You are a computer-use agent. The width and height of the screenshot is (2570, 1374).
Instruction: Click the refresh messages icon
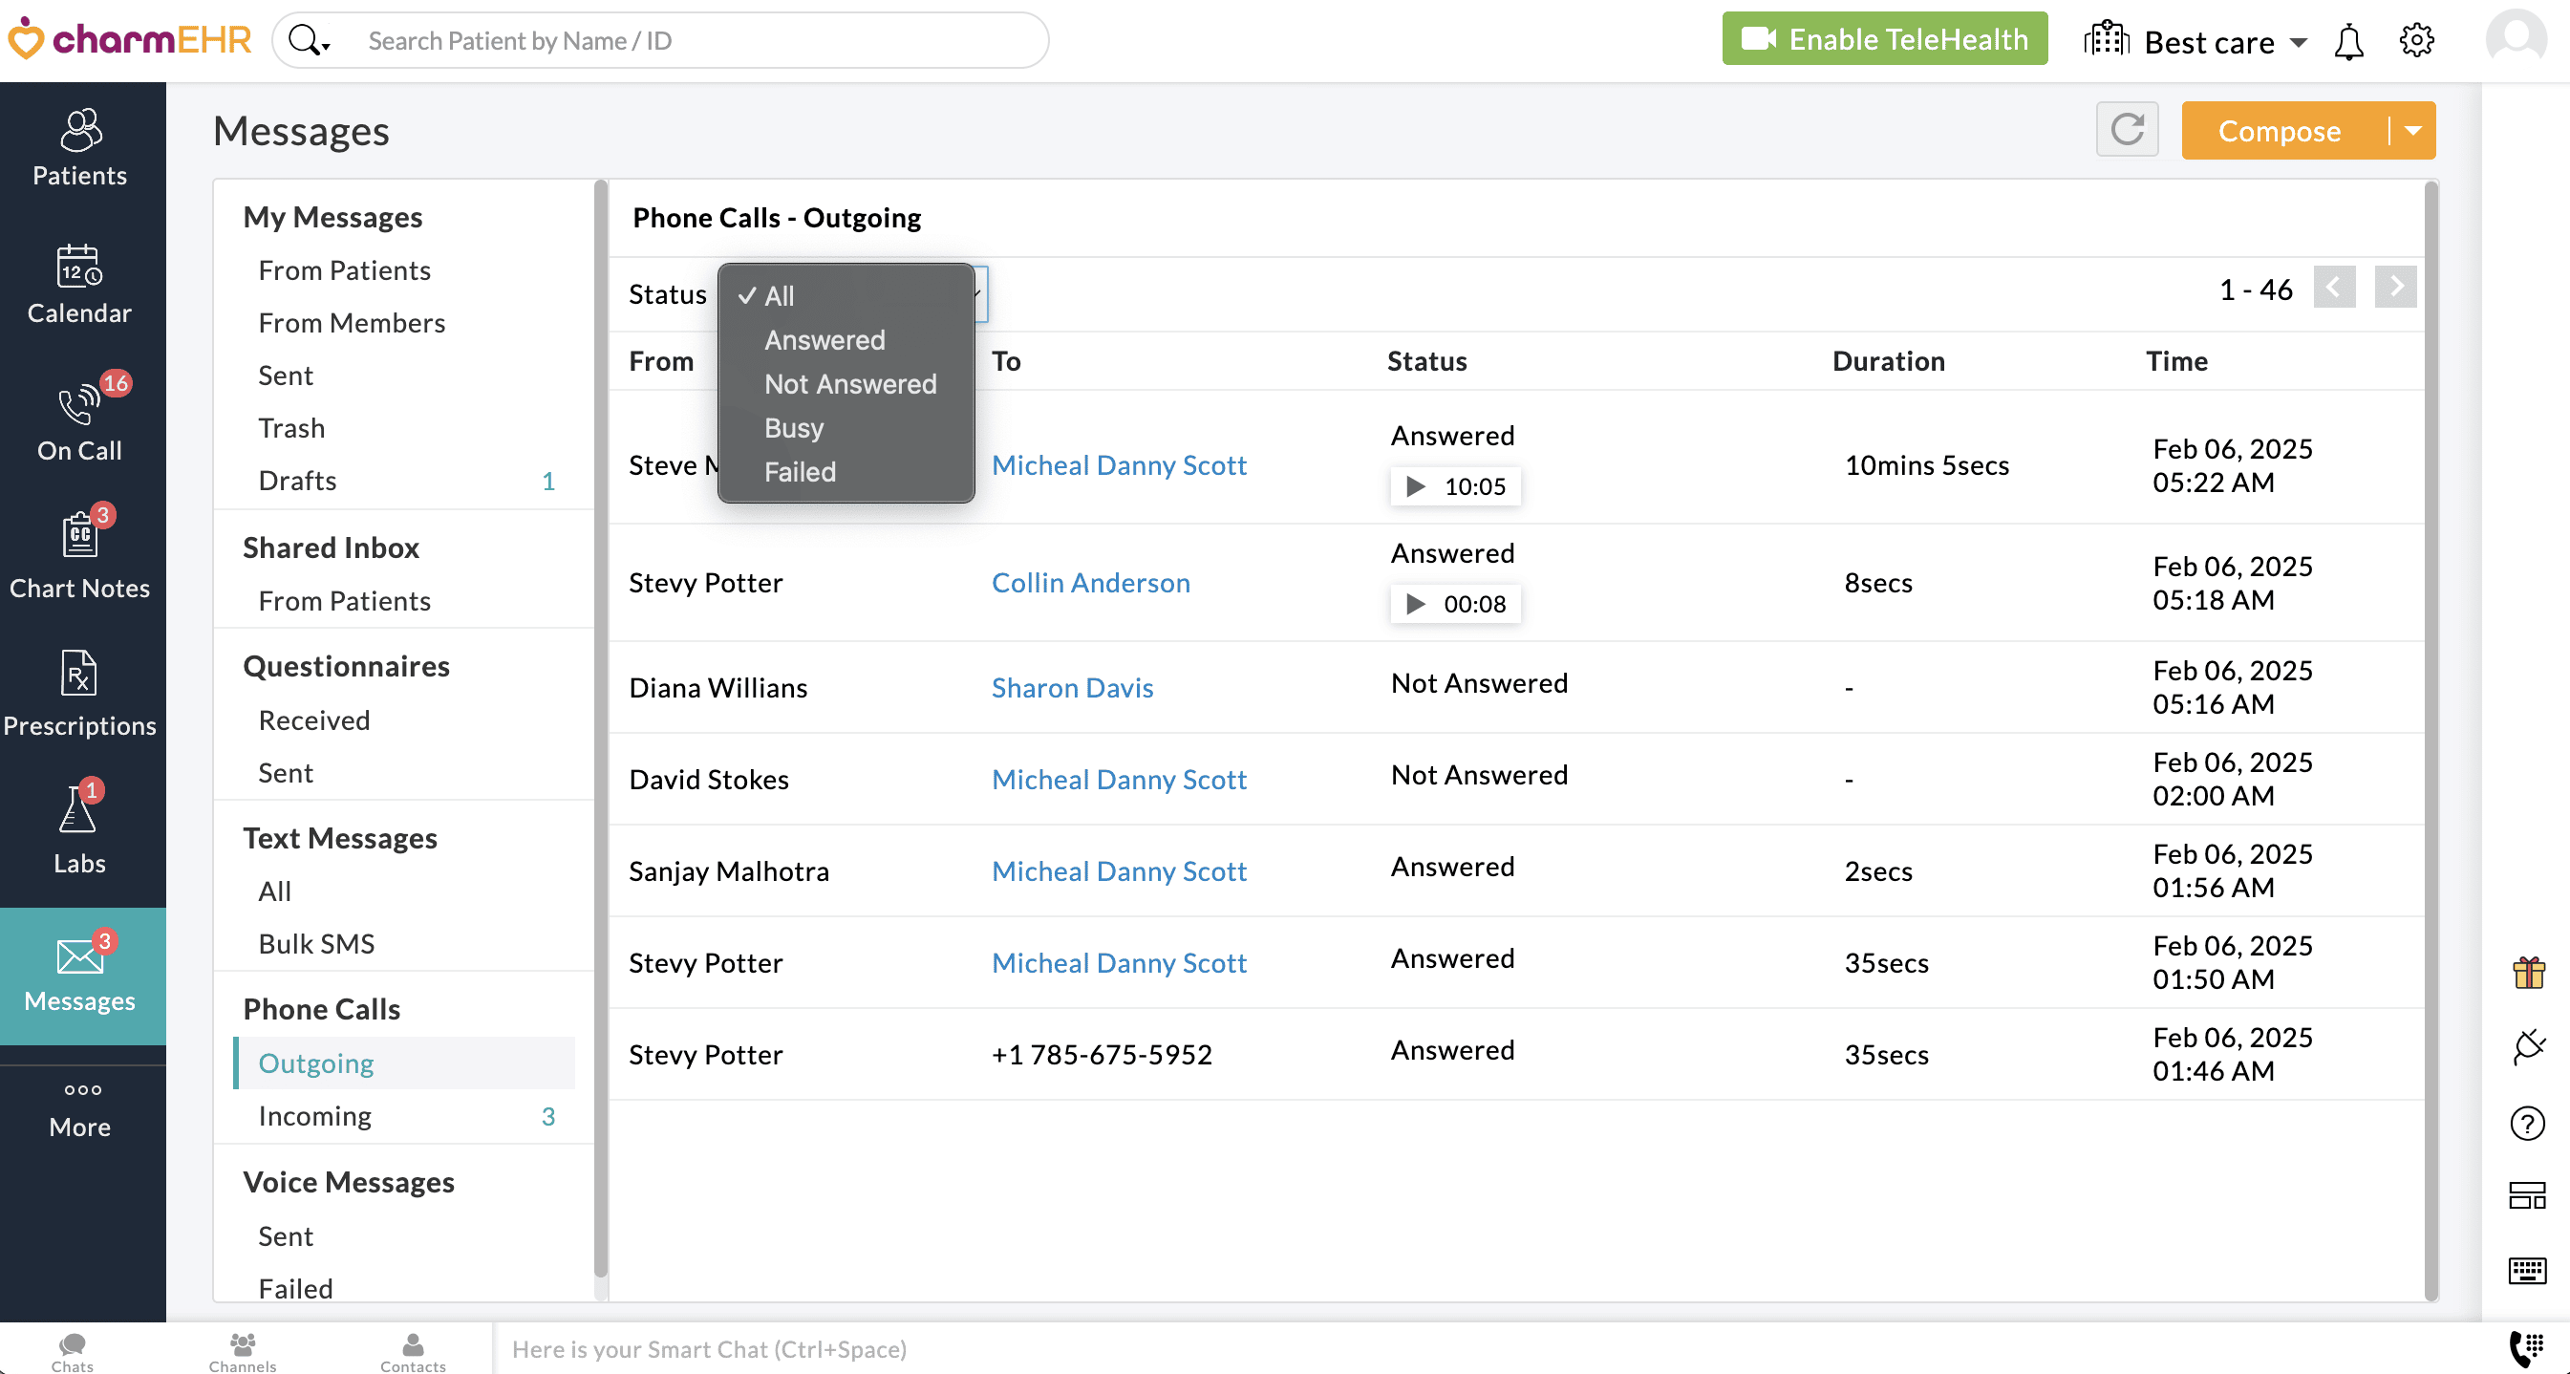click(2126, 130)
